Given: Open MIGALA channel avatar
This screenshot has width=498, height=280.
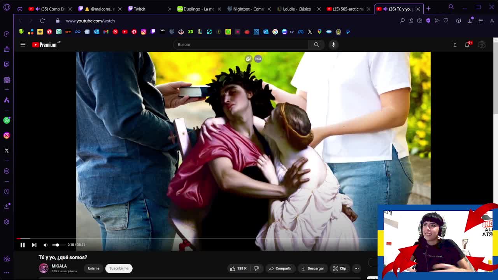Looking at the screenshot, I should [44, 268].
